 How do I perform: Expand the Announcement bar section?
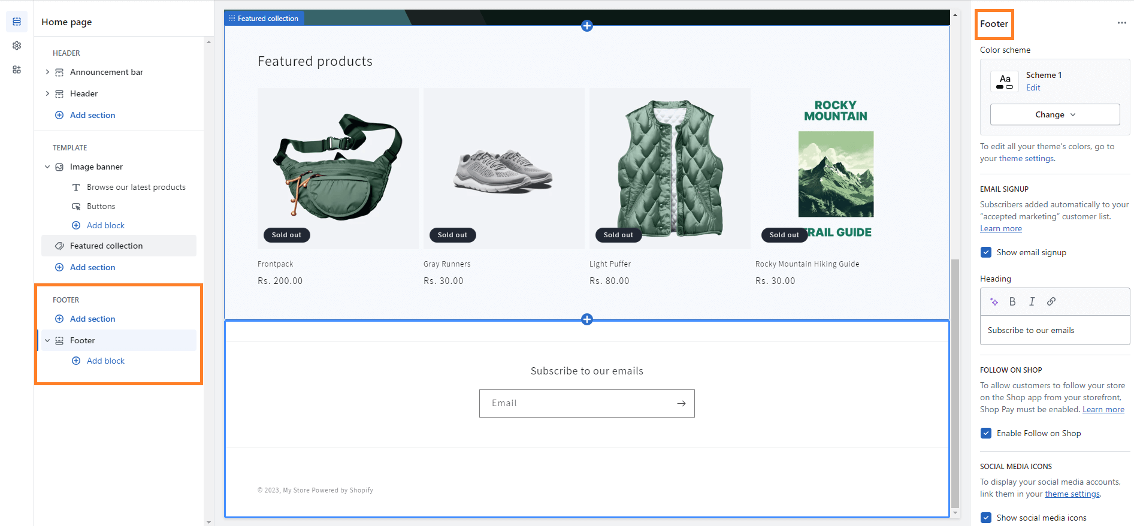click(x=47, y=72)
